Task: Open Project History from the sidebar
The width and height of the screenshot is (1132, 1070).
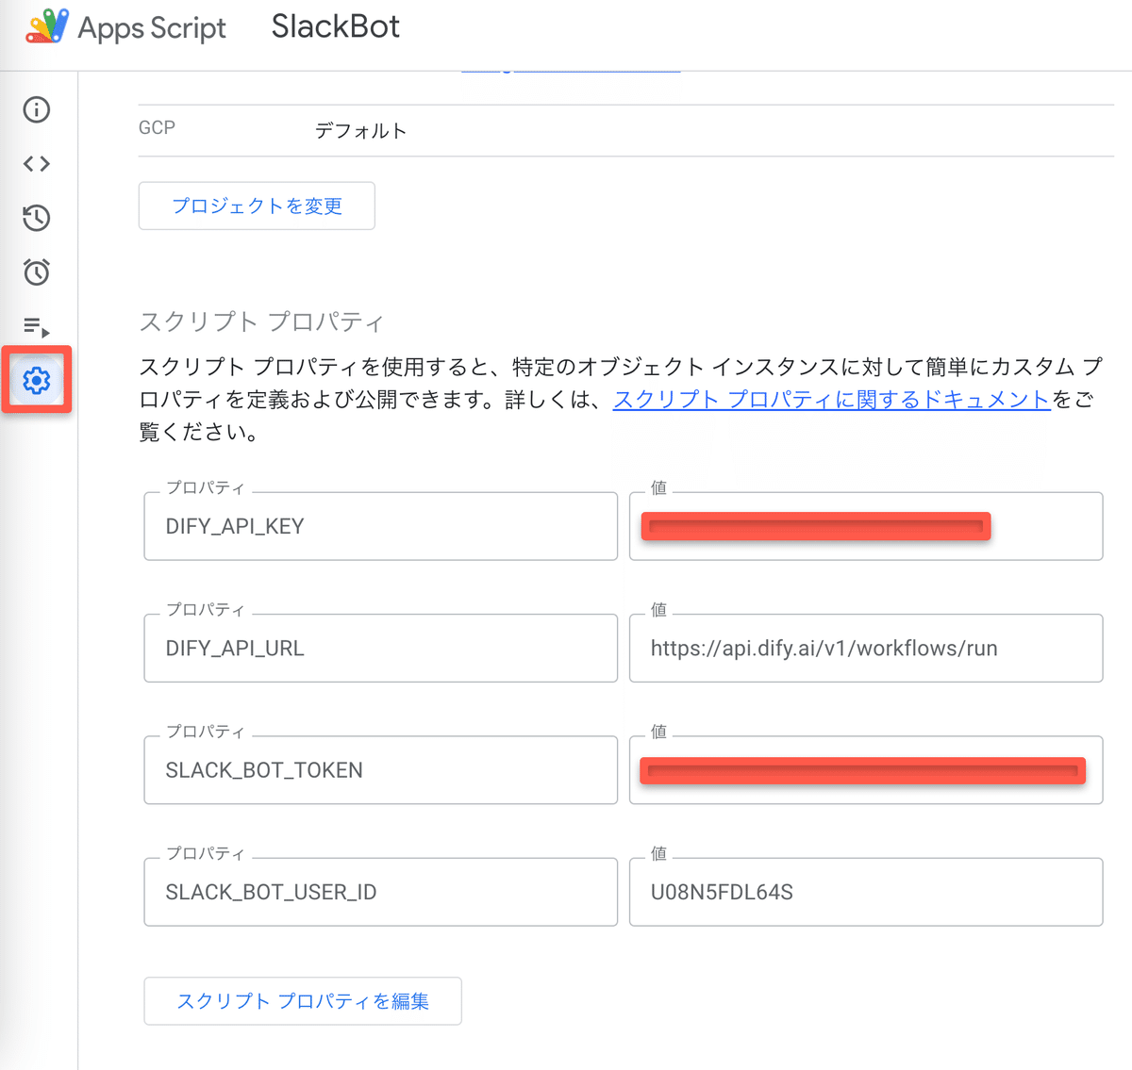Action: (x=36, y=218)
